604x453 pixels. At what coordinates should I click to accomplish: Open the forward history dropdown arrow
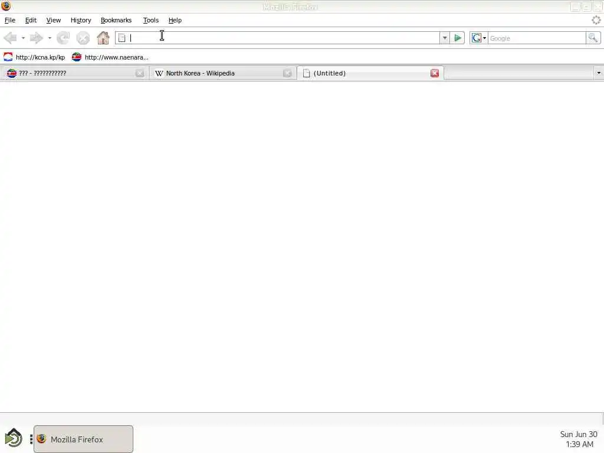[50, 38]
